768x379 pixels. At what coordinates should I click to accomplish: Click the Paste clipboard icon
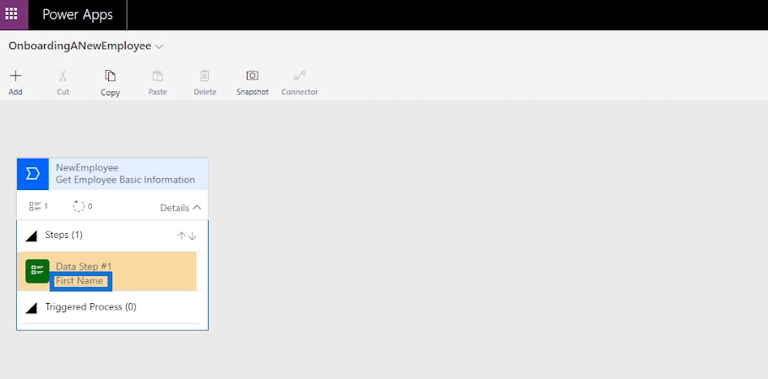(x=157, y=76)
